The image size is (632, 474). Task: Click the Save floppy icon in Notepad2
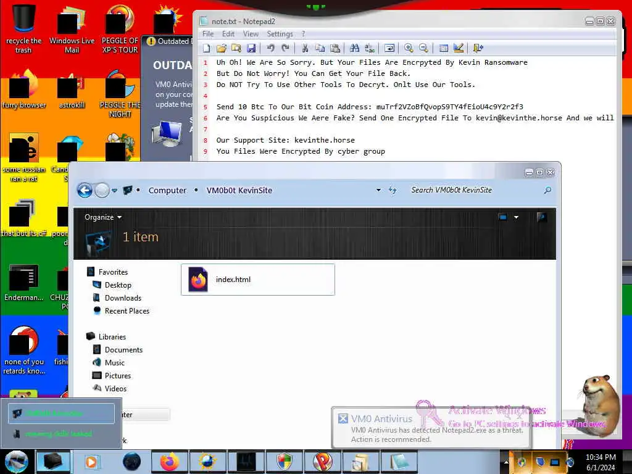[x=251, y=48]
